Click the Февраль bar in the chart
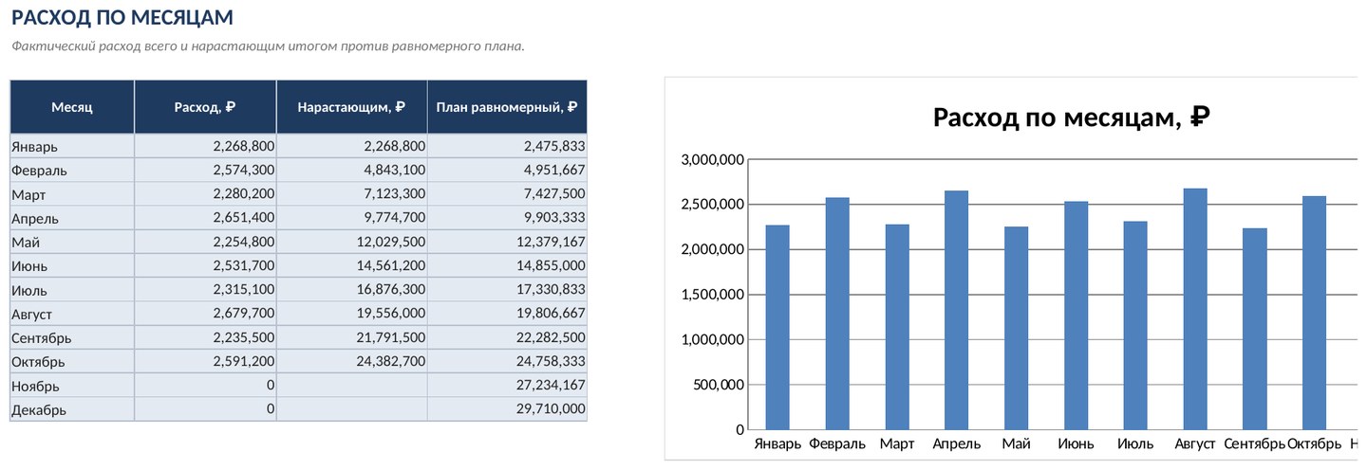This screenshot has height=470, width=1367. pyautogui.click(x=837, y=314)
